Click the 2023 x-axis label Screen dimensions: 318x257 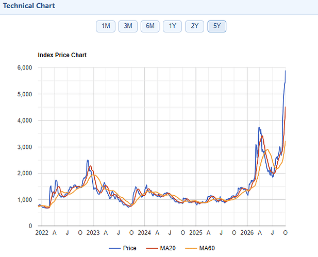[93, 233]
